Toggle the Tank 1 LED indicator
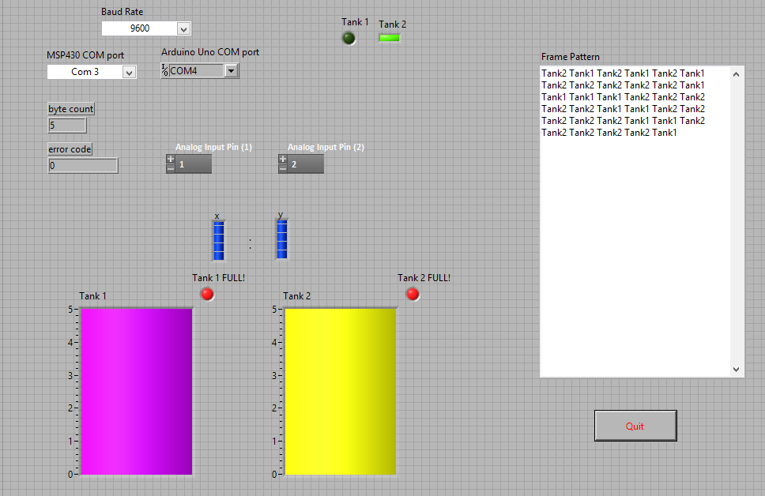Screen dimensions: 765x496 (x=349, y=37)
